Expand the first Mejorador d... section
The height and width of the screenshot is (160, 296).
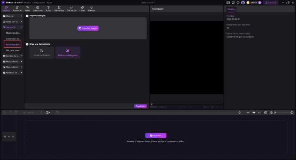coord(13,61)
